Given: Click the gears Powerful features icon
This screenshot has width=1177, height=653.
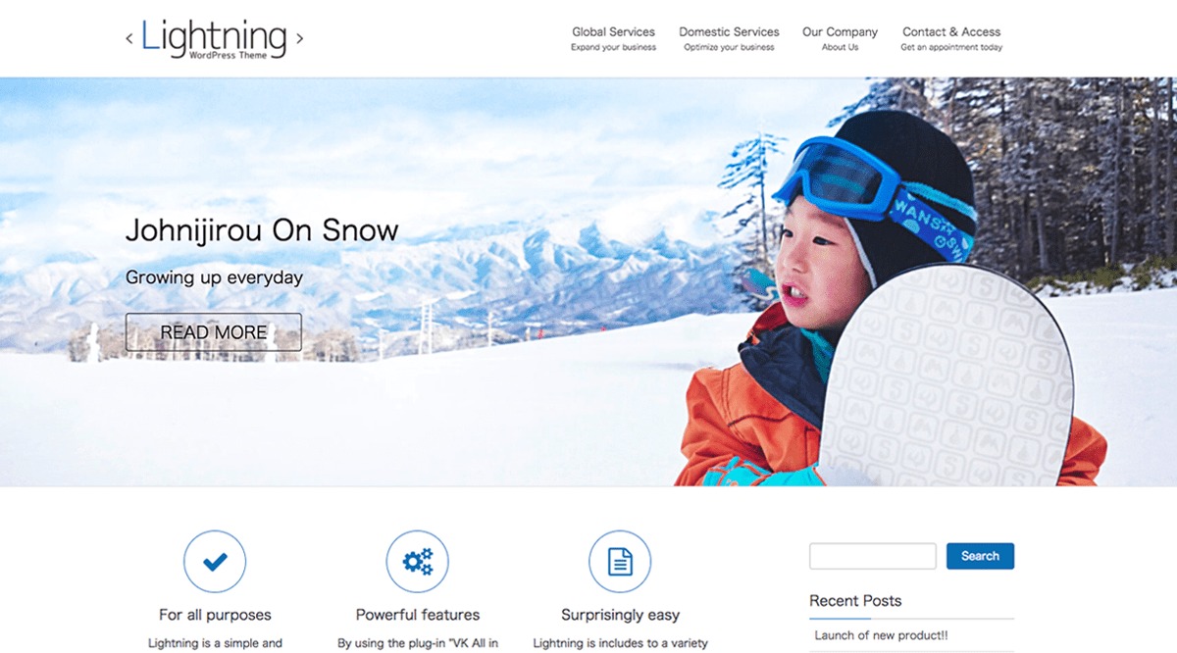Looking at the screenshot, I should (418, 562).
